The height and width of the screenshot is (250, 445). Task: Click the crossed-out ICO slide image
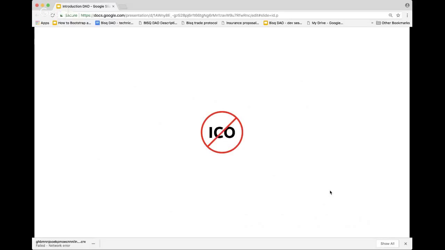click(x=222, y=132)
